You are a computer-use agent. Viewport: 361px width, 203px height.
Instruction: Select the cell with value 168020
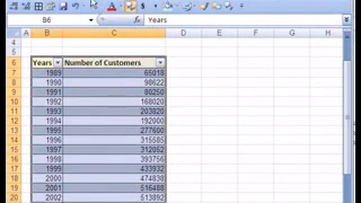[114, 101]
